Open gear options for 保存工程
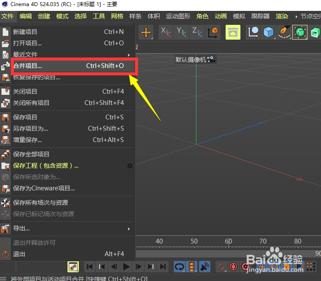 (130, 166)
